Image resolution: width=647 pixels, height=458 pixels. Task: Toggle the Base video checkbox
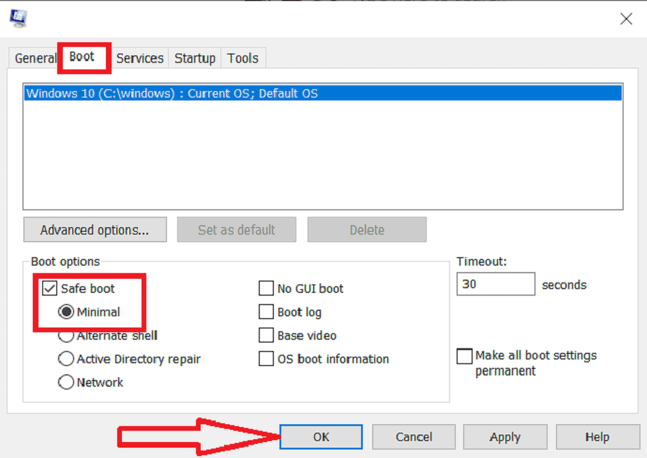tap(265, 335)
